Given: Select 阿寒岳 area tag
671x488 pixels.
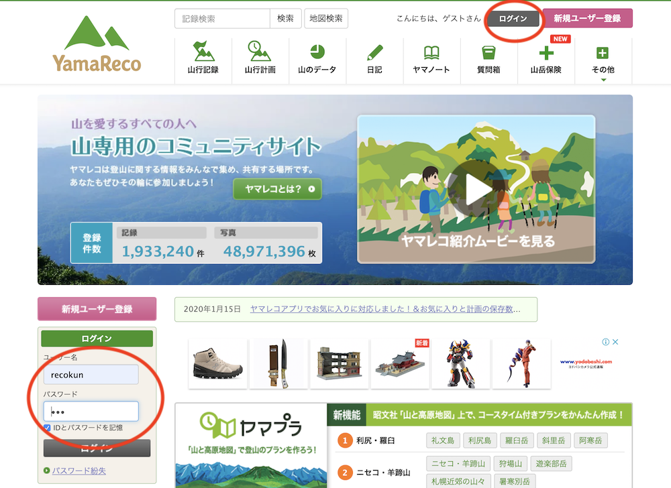Looking at the screenshot, I should point(590,440).
